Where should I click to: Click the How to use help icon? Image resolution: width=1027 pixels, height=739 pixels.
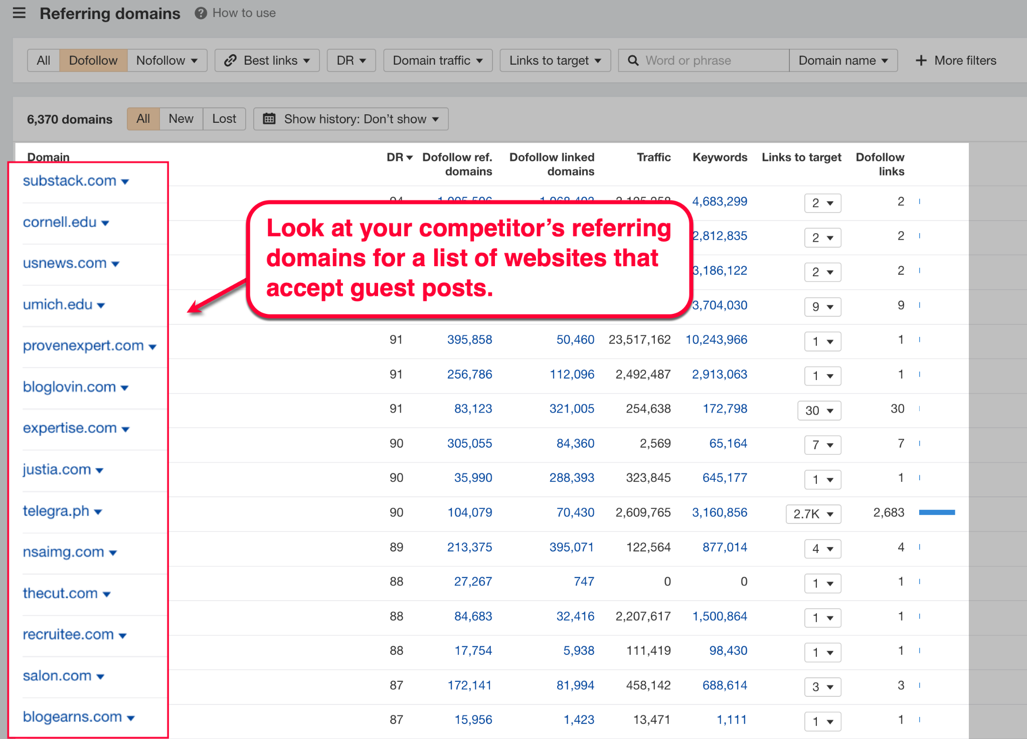[x=201, y=13]
